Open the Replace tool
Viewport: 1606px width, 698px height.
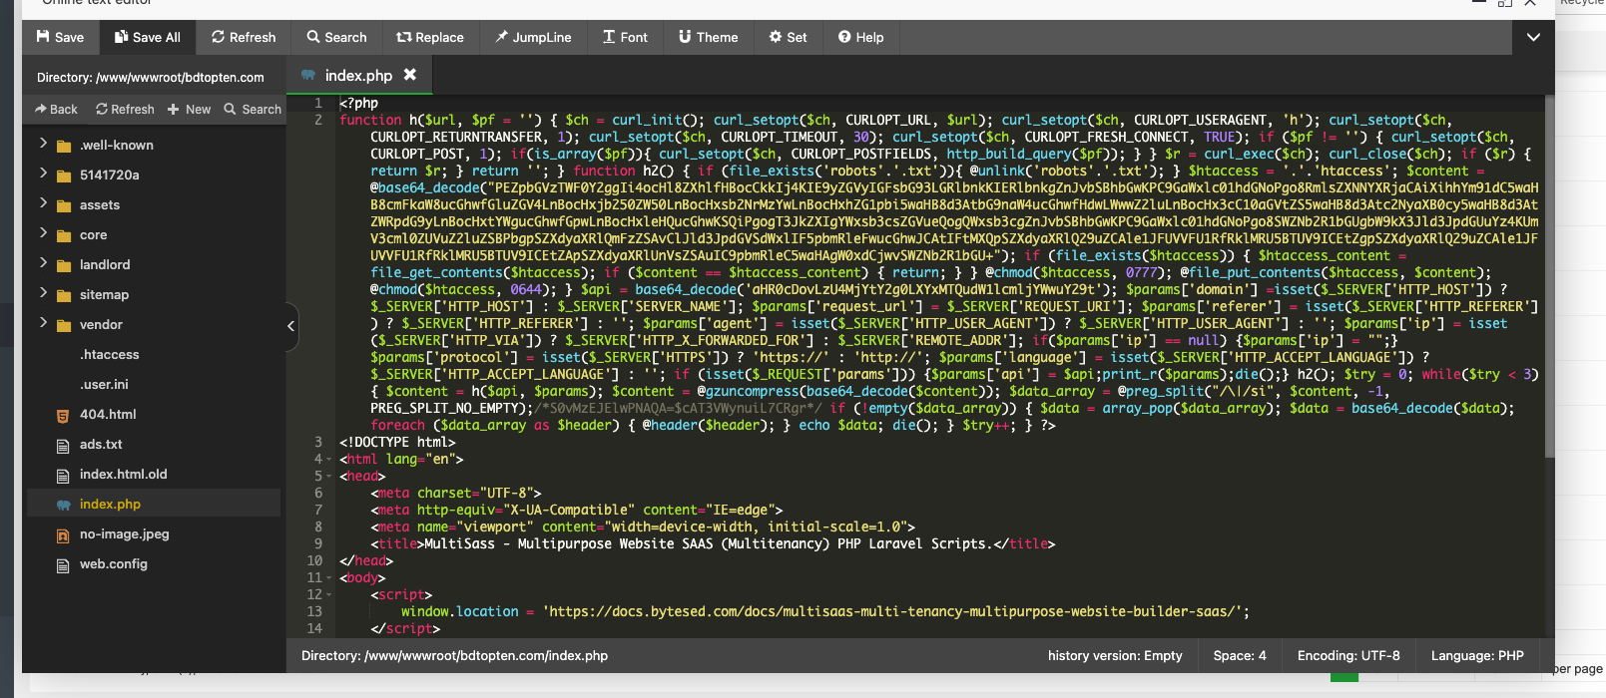point(430,37)
